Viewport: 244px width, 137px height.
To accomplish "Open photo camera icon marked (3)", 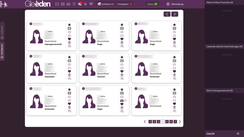I will [122, 101].
